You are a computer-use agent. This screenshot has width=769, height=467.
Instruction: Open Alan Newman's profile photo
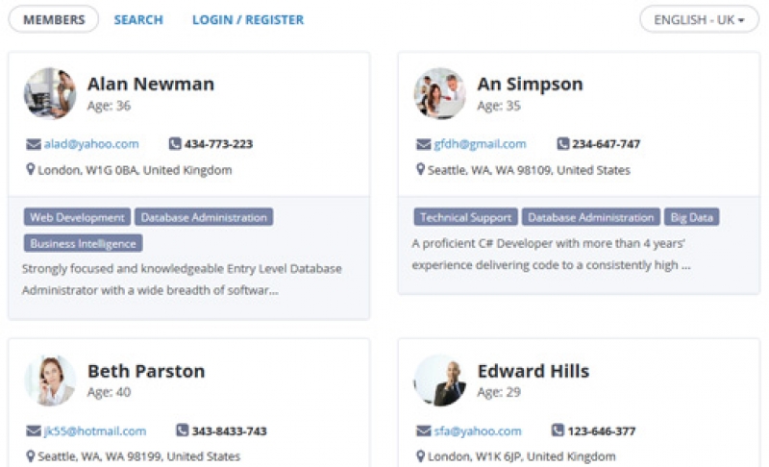pyautogui.click(x=50, y=93)
